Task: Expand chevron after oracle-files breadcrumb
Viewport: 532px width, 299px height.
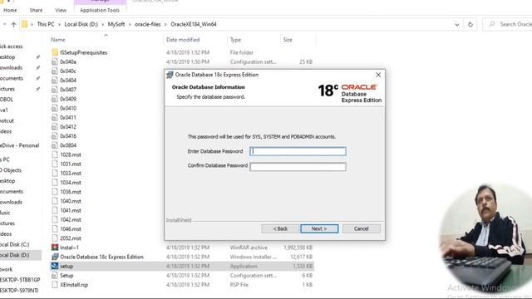Action: point(166,24)
